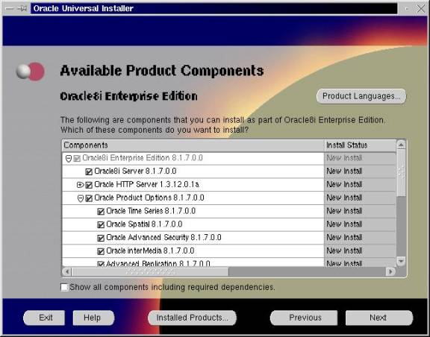Close the Oracle Universal Installer window

421,8
